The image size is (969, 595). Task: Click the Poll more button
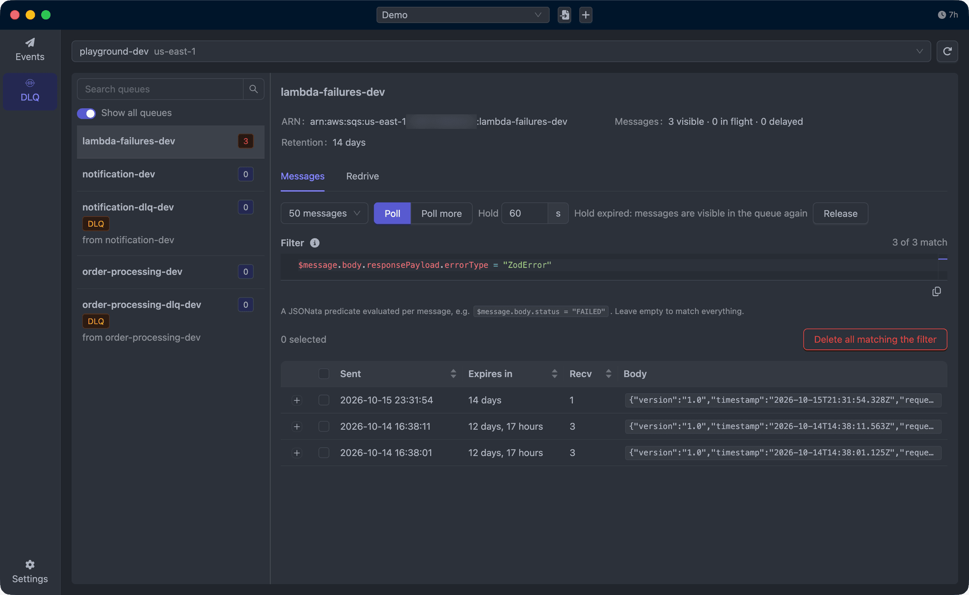pyautogui.click(x=441, y=213)
